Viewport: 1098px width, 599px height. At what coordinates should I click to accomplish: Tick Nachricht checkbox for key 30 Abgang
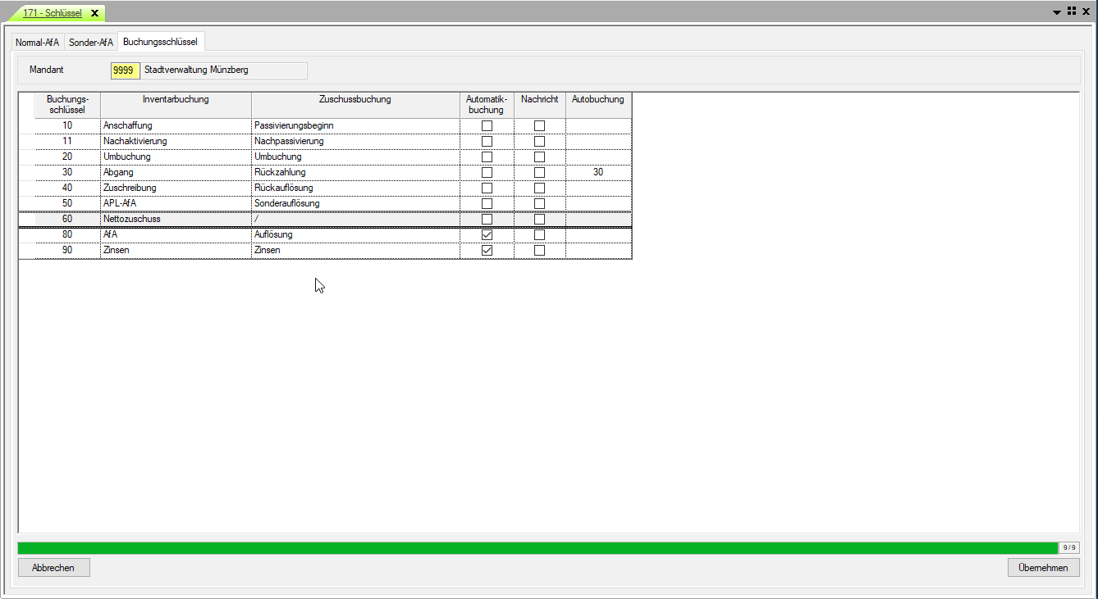tap(539, 173)
